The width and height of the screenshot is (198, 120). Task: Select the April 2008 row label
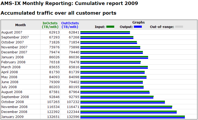[x=10, y=72]
